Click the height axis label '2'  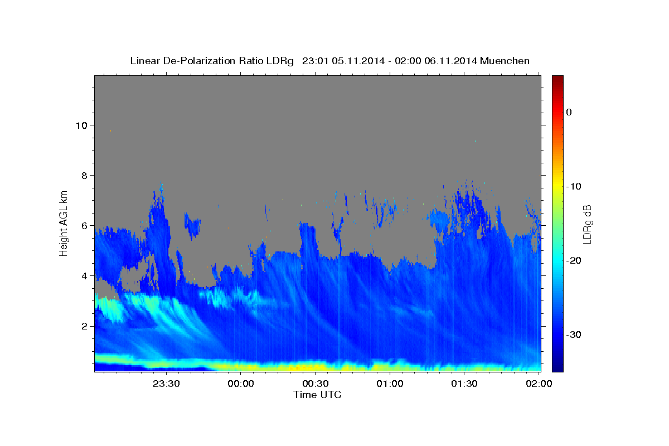pos(85,326)
